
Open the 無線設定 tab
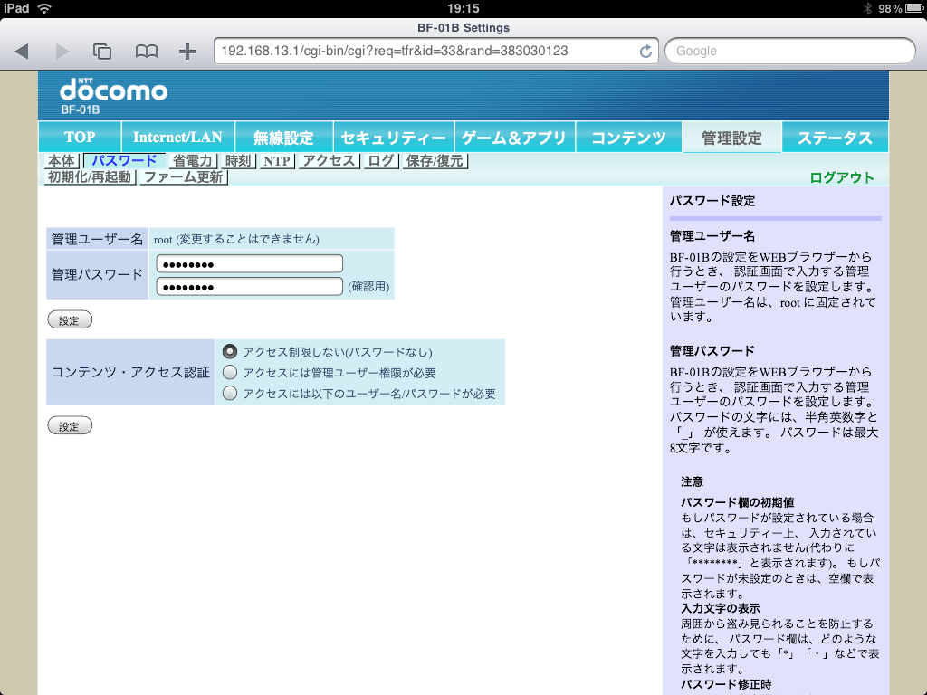tap(283, 138)
